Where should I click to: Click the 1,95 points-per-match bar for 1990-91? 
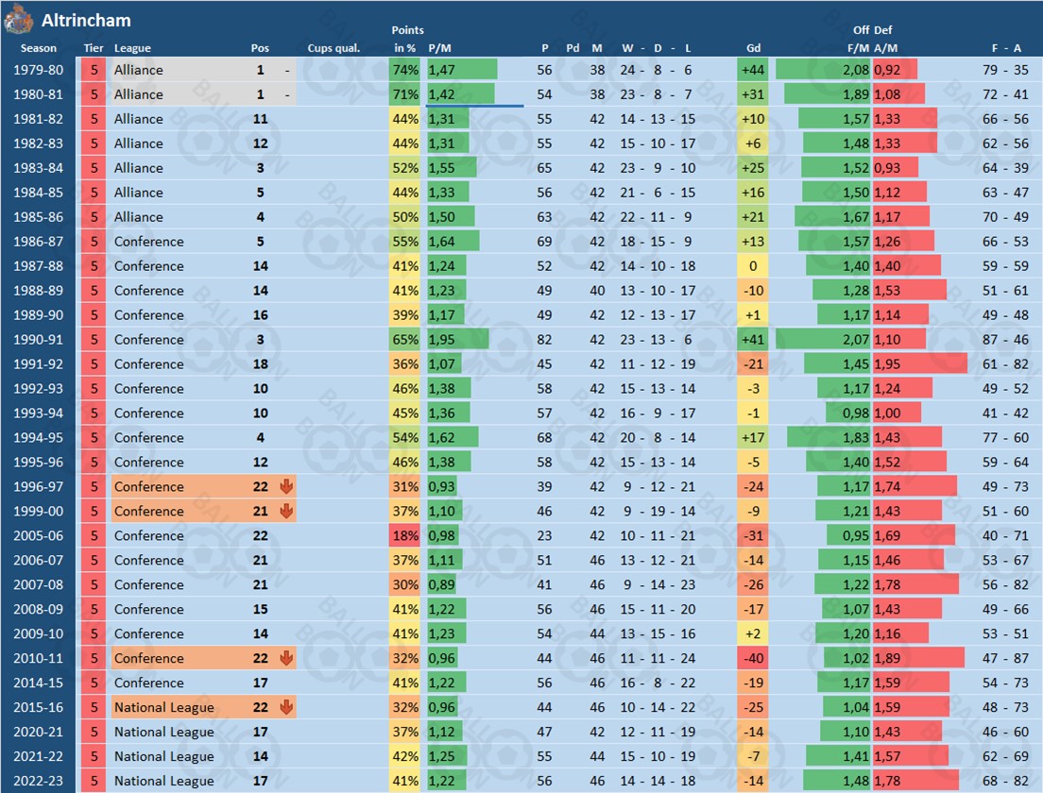(x=458, y=339)
